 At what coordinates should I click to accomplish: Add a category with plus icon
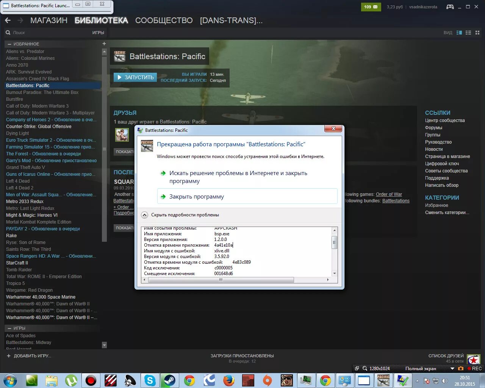(x=104, y=44)
